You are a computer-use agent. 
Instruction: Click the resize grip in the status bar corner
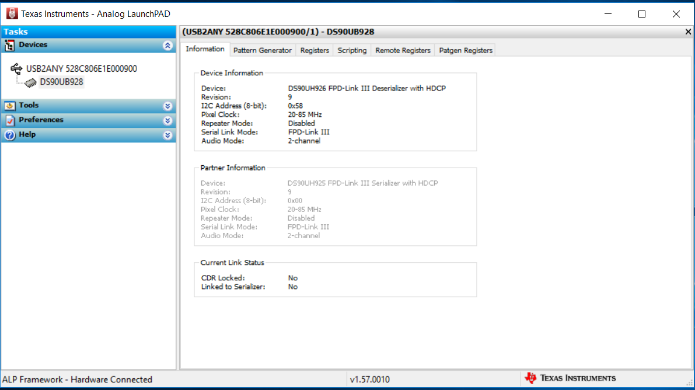click(x=689, y=383)
